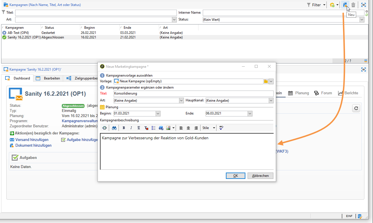Expand the Vorlage template dropdown
The height and width of the screenshot is (223, 373).
coord(271,81)
